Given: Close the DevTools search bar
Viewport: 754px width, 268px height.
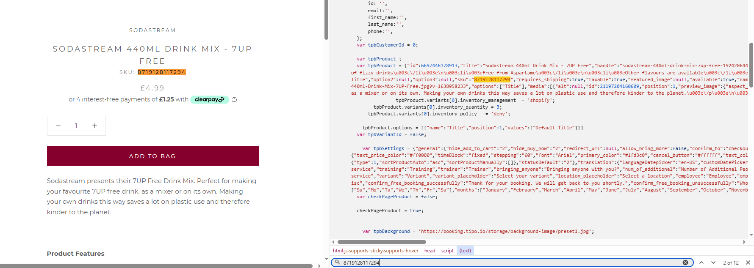Looking at the screenshot, I should point(748,263).
